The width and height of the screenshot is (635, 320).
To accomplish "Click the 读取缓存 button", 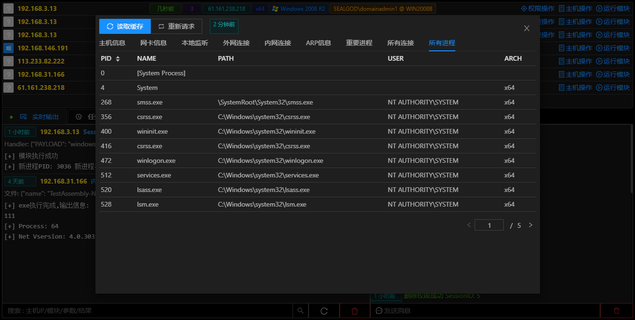I will pyautogui.click(x=125, y=26).
